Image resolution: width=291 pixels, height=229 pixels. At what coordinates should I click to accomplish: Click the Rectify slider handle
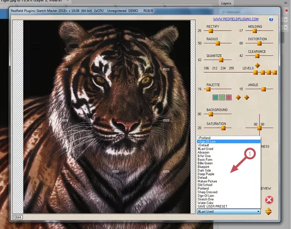click(x=210, y=31)
